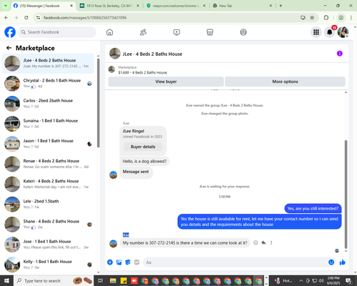Select the Messenger Facebook tab
This screenshot has height=286, width=357.
click(x=43, y=6)
